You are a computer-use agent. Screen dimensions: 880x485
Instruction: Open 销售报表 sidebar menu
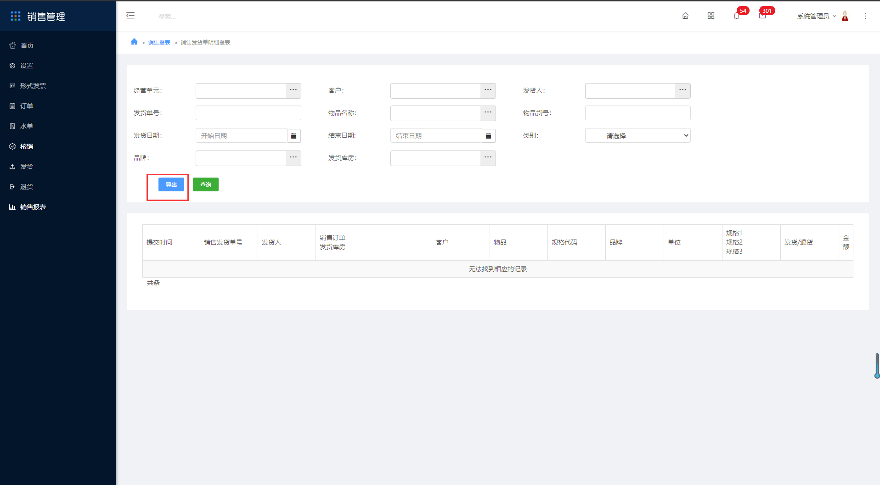tap(58, 207)
